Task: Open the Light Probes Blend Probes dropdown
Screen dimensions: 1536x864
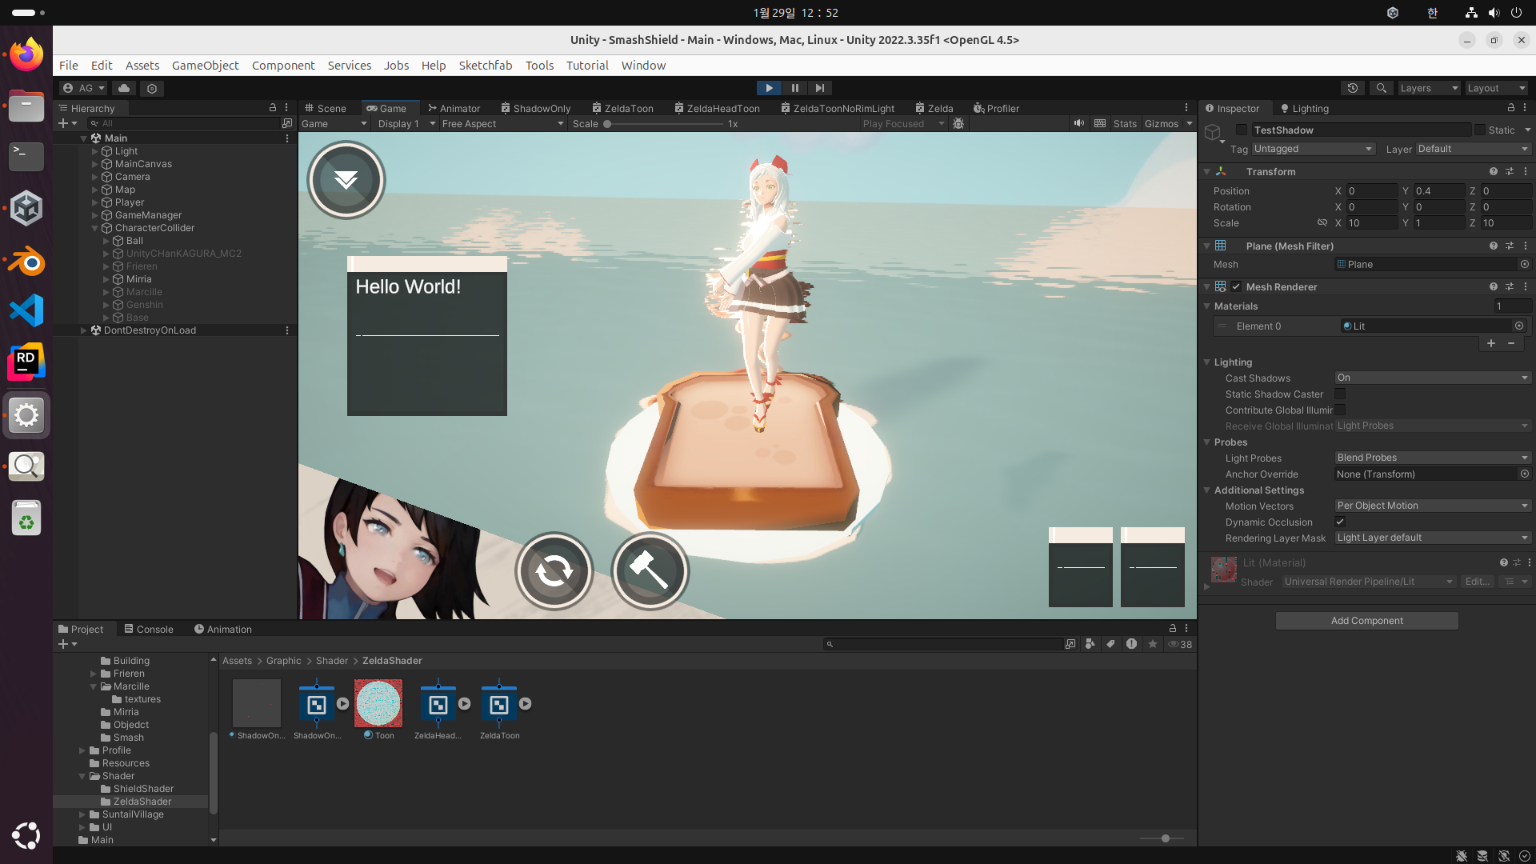Action: pyautogui.click(x=1433, y=458)
